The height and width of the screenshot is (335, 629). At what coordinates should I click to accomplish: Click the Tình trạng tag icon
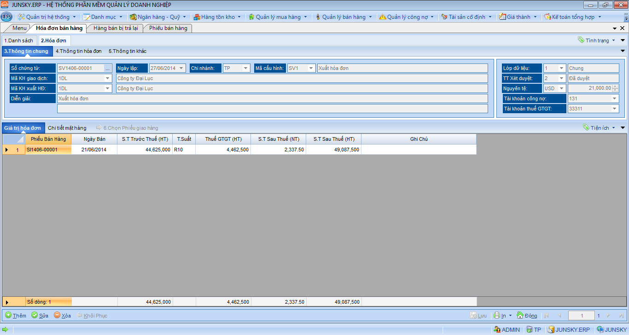[581, 40]
